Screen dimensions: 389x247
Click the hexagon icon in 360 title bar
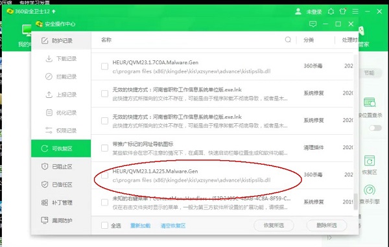[x=331, y=12]
